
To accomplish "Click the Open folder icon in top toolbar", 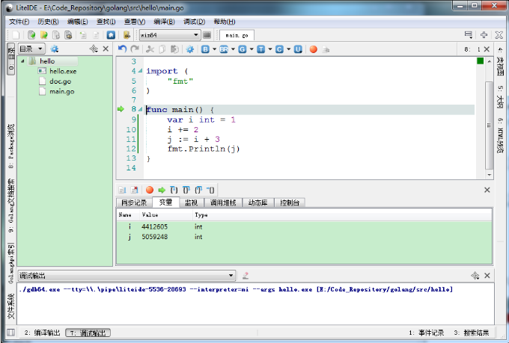I will pos(44,34).
